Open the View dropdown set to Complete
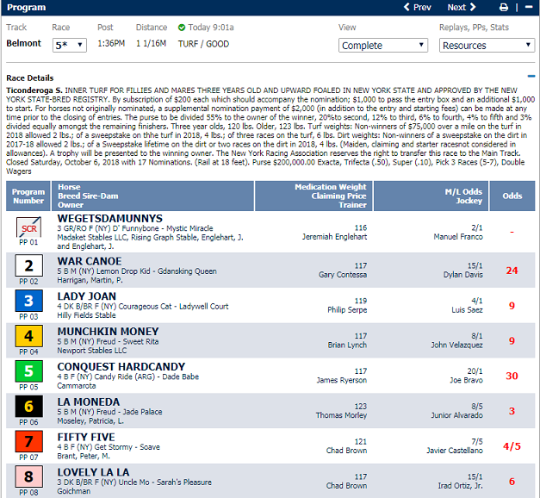The width and height of the screenshot is (540, 498). 384,46
